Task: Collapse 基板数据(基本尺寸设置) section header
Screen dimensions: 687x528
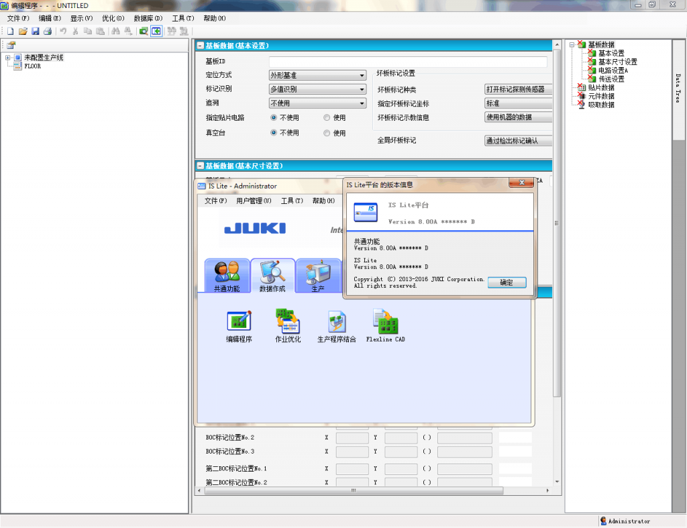Action: point(200,166)
